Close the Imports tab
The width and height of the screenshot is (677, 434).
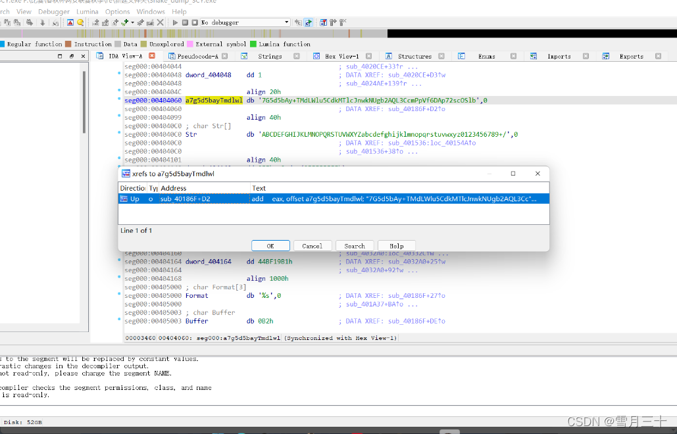(586, 56)
